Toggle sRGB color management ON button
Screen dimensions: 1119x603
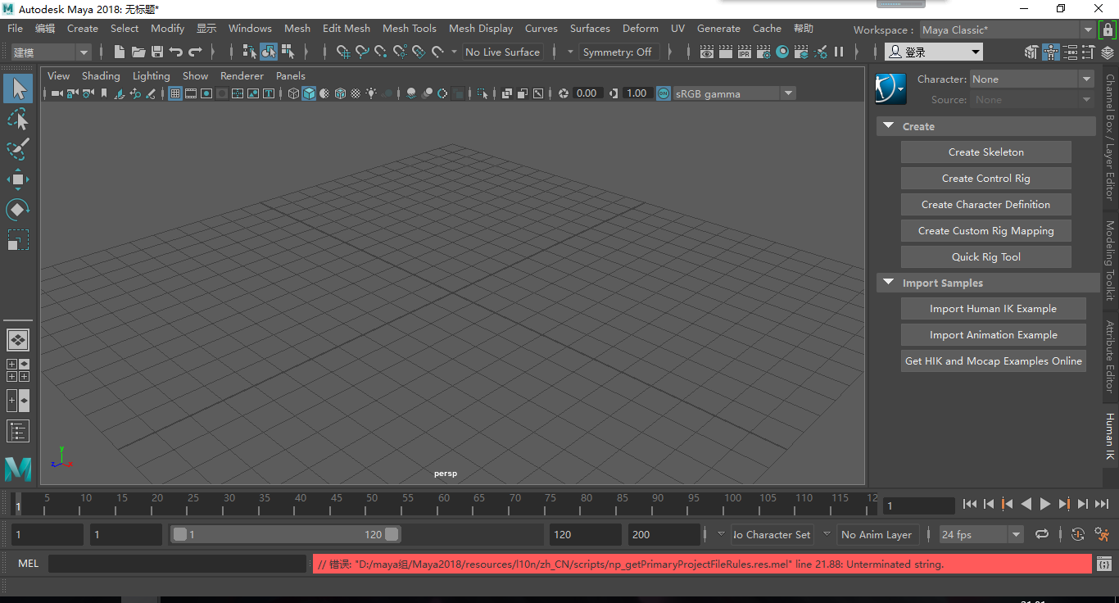coord(663,93)
